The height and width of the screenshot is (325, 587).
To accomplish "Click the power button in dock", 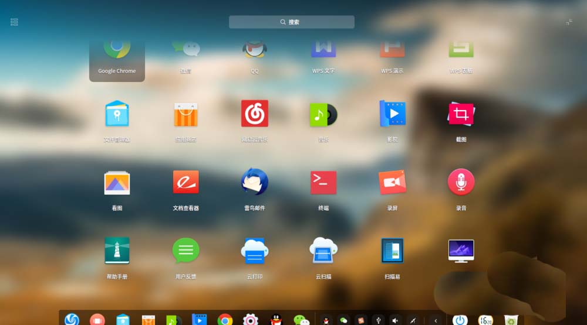I will [460, 320].
